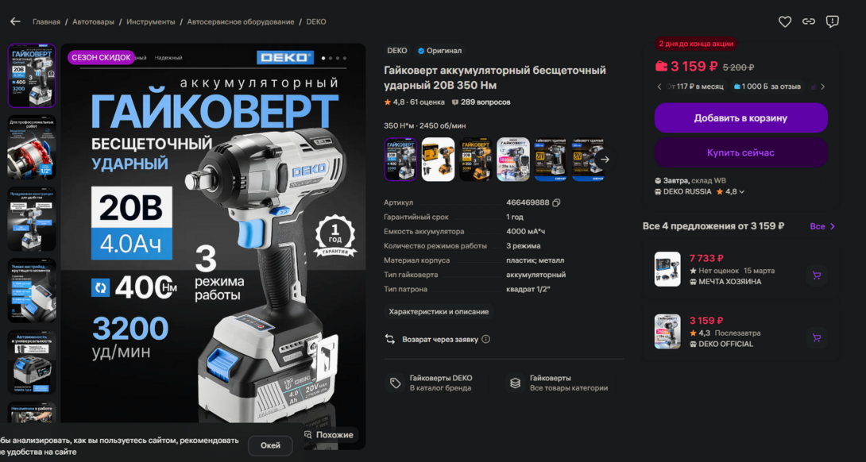This screenshot has width=866, height=462.
Task: Click Купить сейчас button
Action: tap(740, 153)
